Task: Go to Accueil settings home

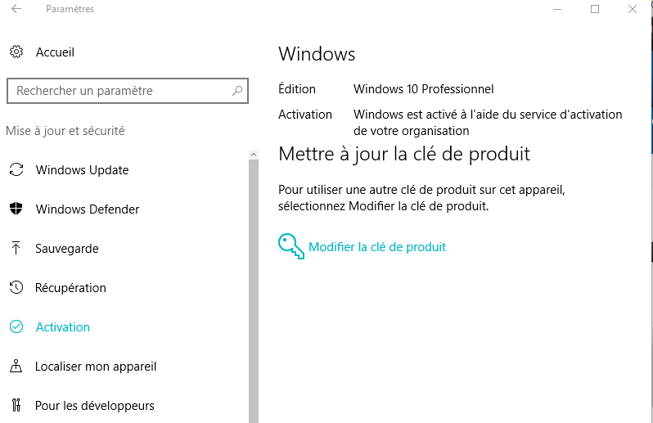Action: pyautogui.click(x=55, y=52)
